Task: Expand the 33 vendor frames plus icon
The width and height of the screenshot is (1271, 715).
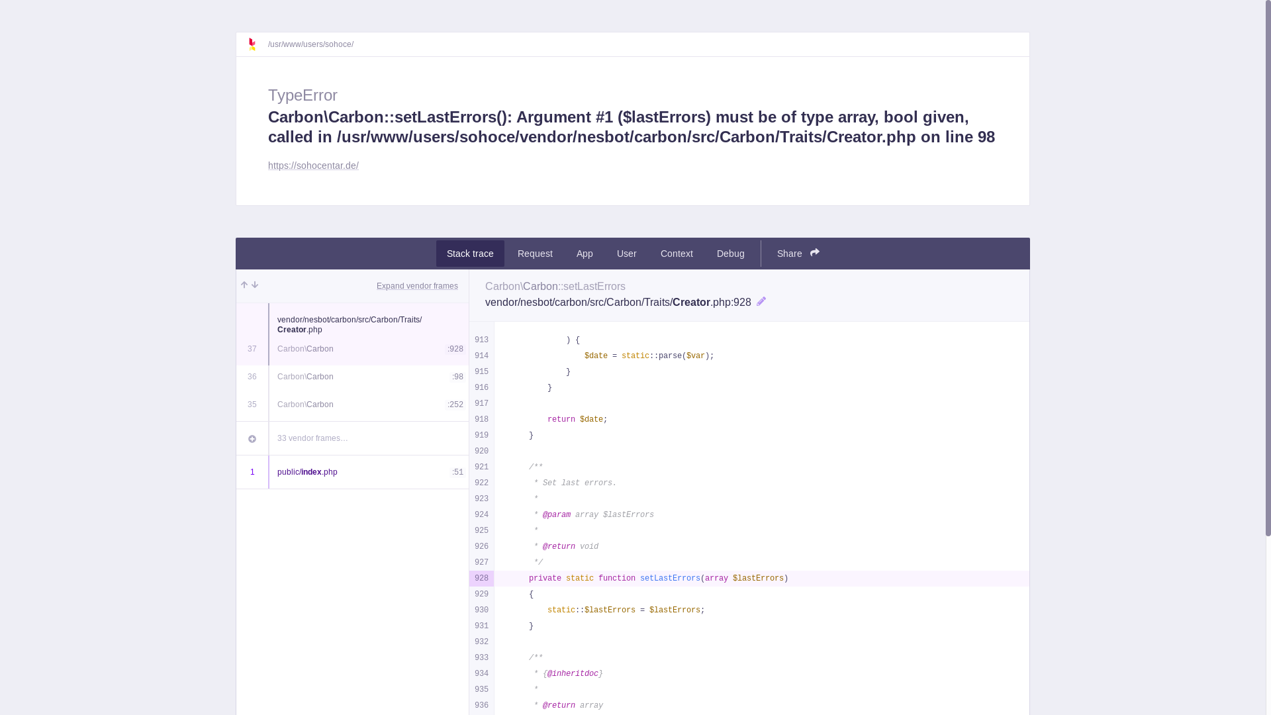Action: click(252, 439)
